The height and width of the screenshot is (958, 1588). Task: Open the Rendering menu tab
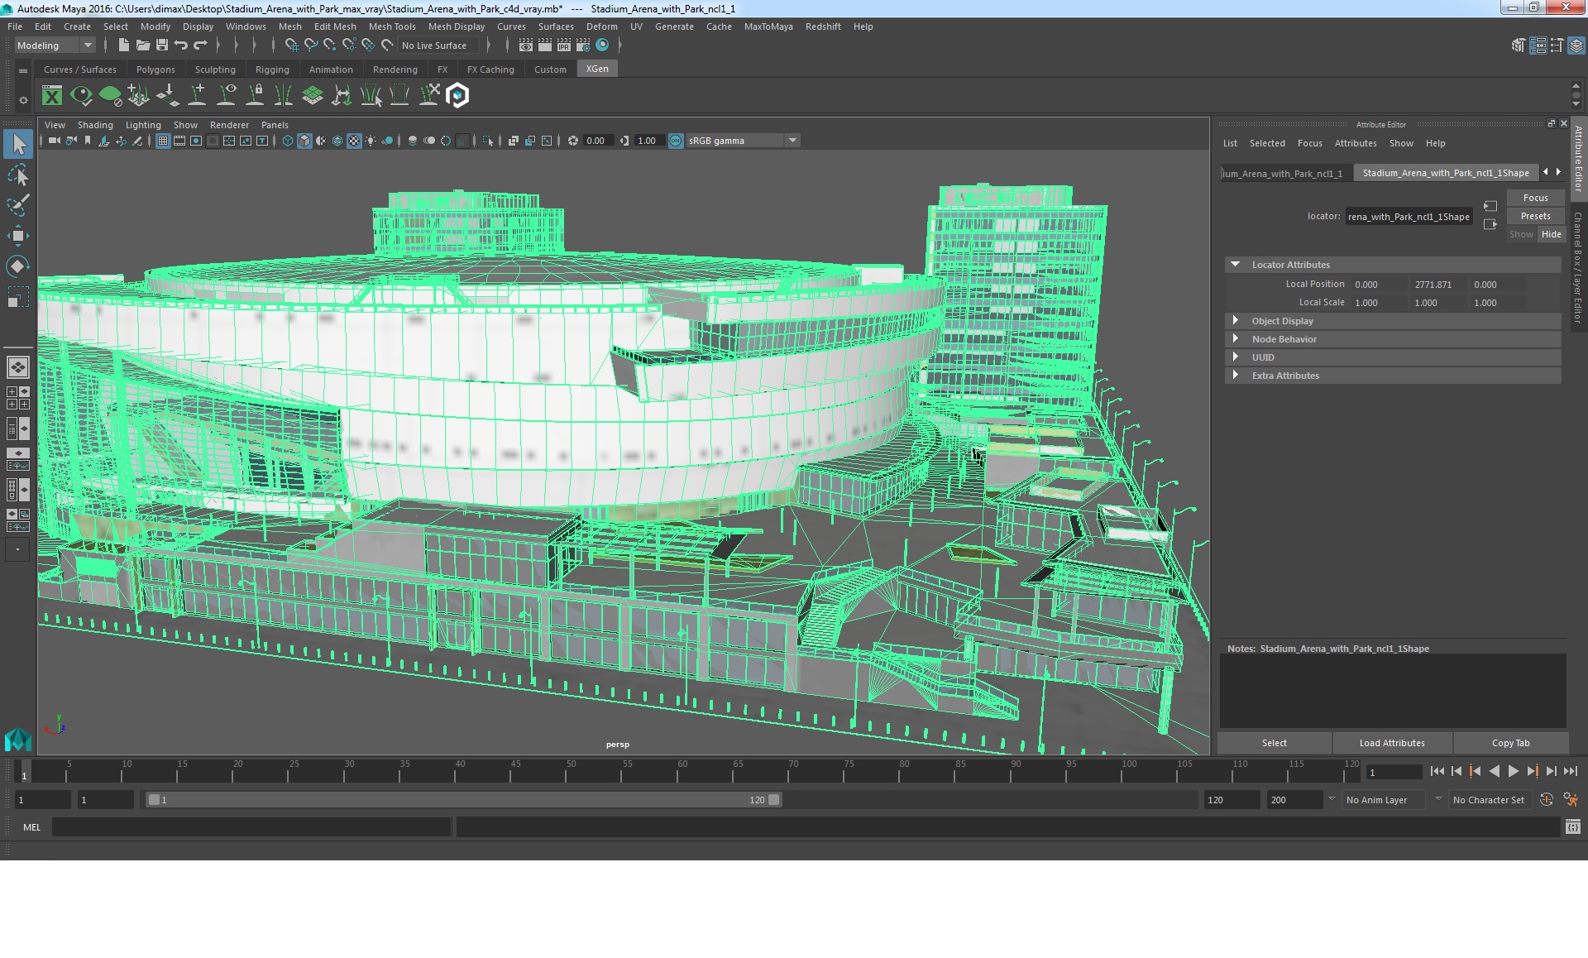pos(394,69)
